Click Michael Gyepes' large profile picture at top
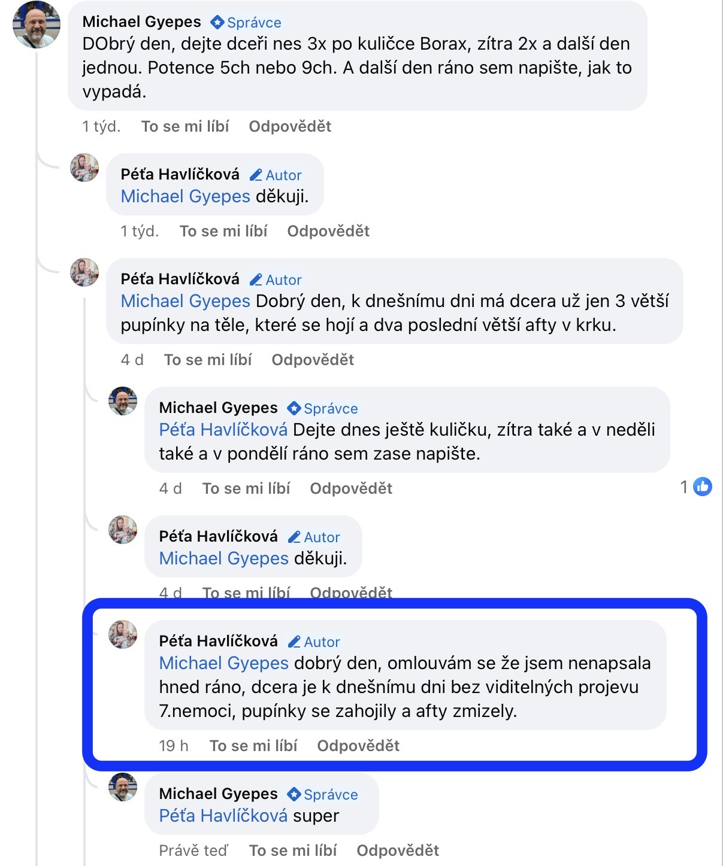 coord(36,25)
